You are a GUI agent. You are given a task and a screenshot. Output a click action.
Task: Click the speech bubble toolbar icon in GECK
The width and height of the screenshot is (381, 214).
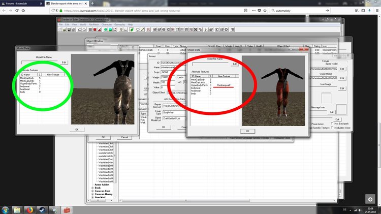(138, 29)
